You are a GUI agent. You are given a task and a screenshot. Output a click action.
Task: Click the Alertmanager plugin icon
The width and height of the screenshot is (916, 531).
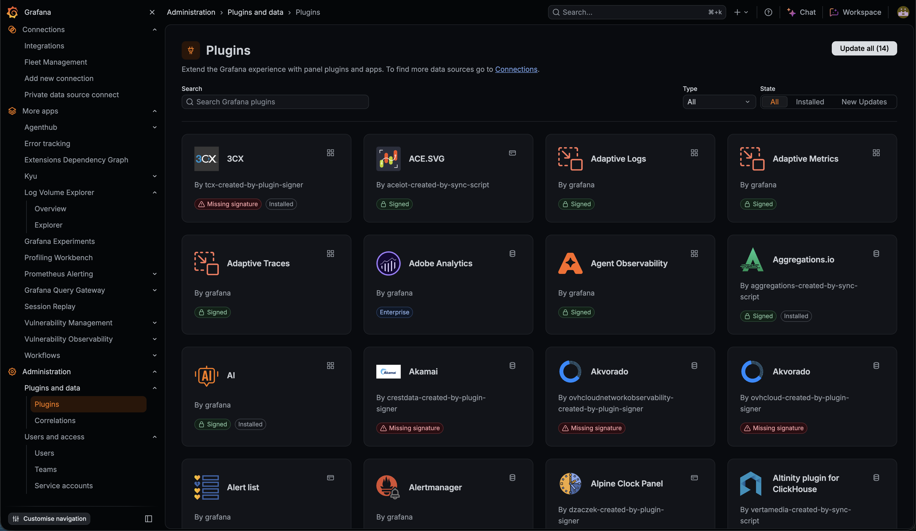pos(388,487)
